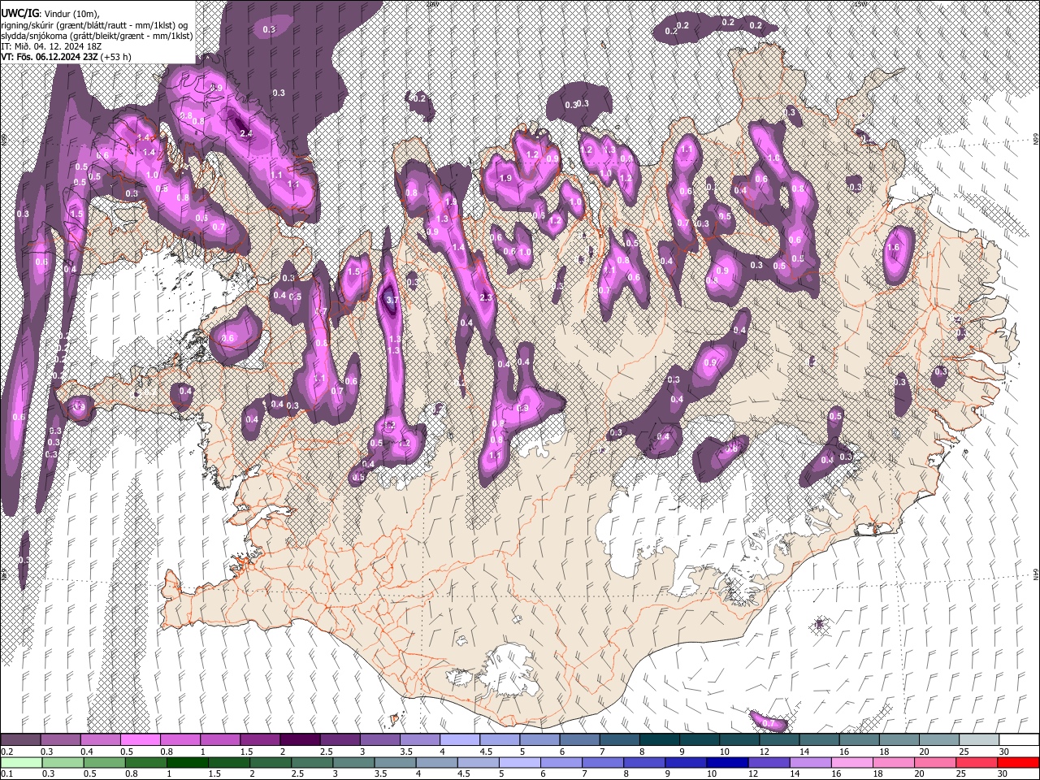The image size is (1040, 780).
Task: Click the snow legend swatch between 0.2 and 0.3
Action: coord(20,740)
